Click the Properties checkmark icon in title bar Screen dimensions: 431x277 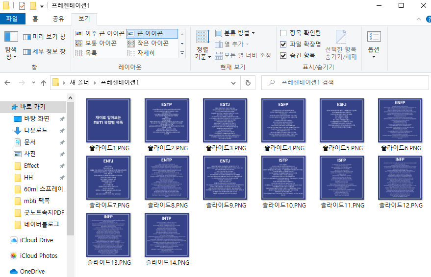22,5
